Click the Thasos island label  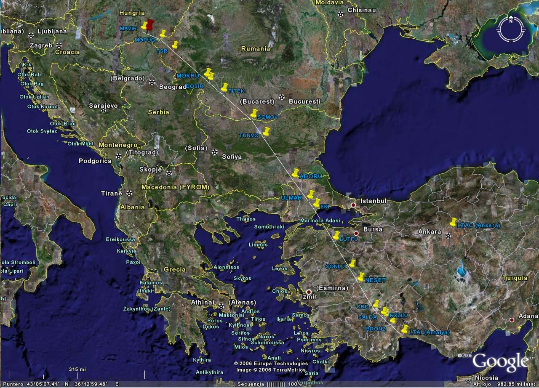click(246, 219)
